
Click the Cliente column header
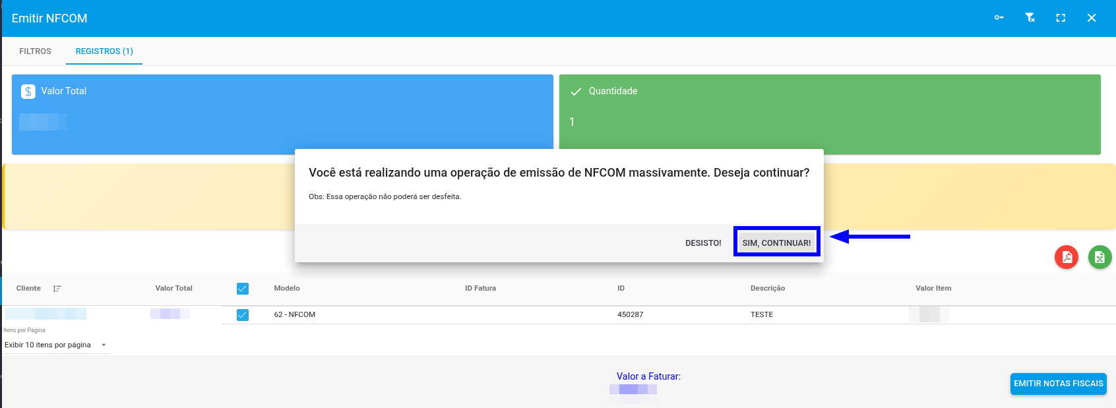[x=28, y=288]
